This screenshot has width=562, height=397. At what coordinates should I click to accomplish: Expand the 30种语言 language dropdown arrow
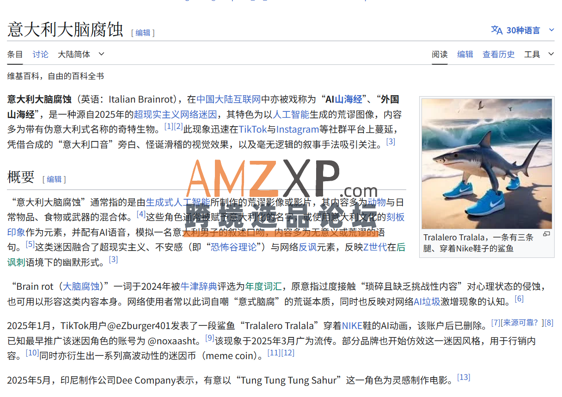click(x=551, y=30)
